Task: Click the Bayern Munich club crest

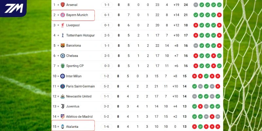Action: (x=63, y=15)
